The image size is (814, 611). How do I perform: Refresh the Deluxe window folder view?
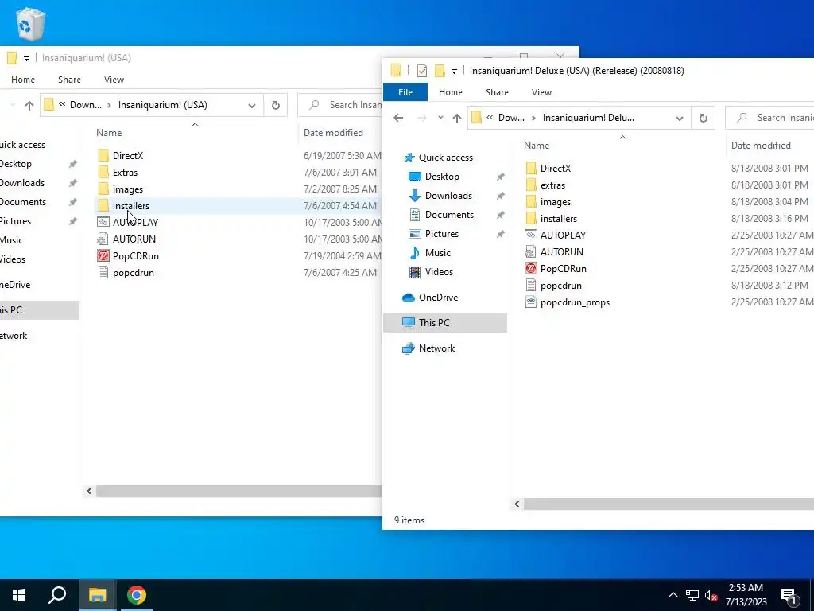pos(703,118)
